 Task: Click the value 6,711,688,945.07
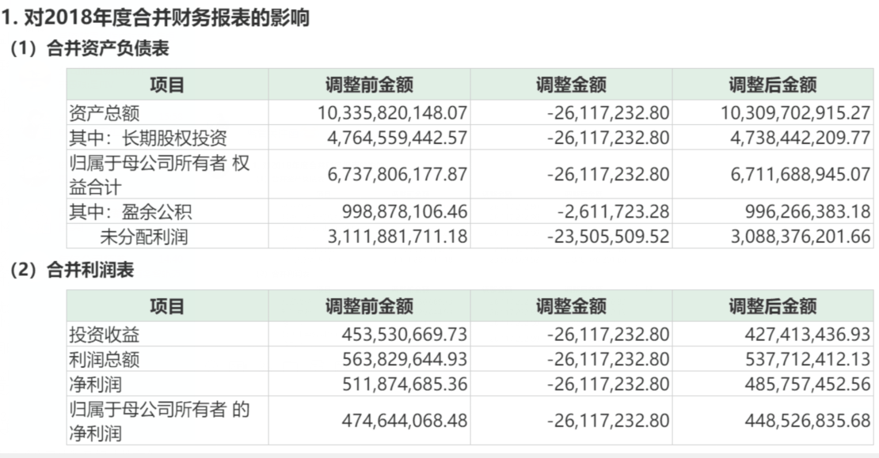coord(798,174)
